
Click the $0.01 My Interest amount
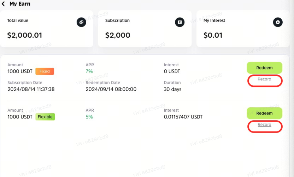point(213,35)
